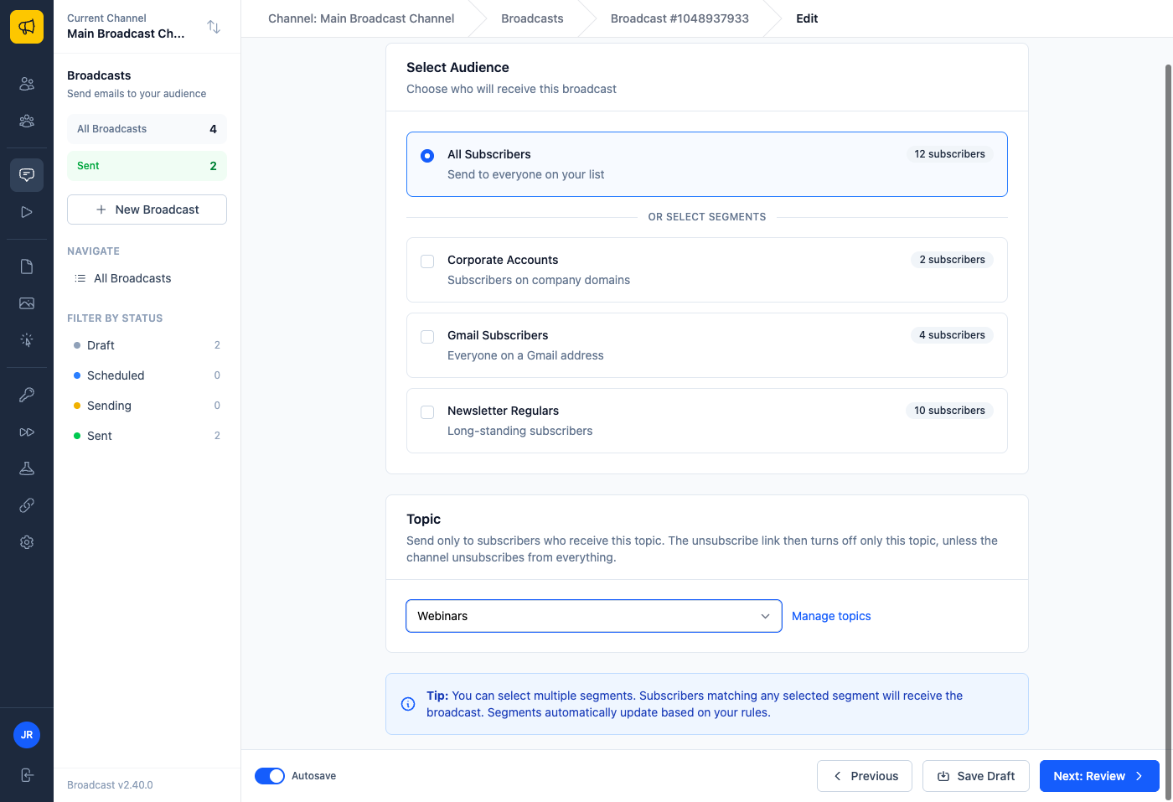This screenshot has height=802, width=1173.
Task: Go back with the Previous button
Action: coord(865,776)
